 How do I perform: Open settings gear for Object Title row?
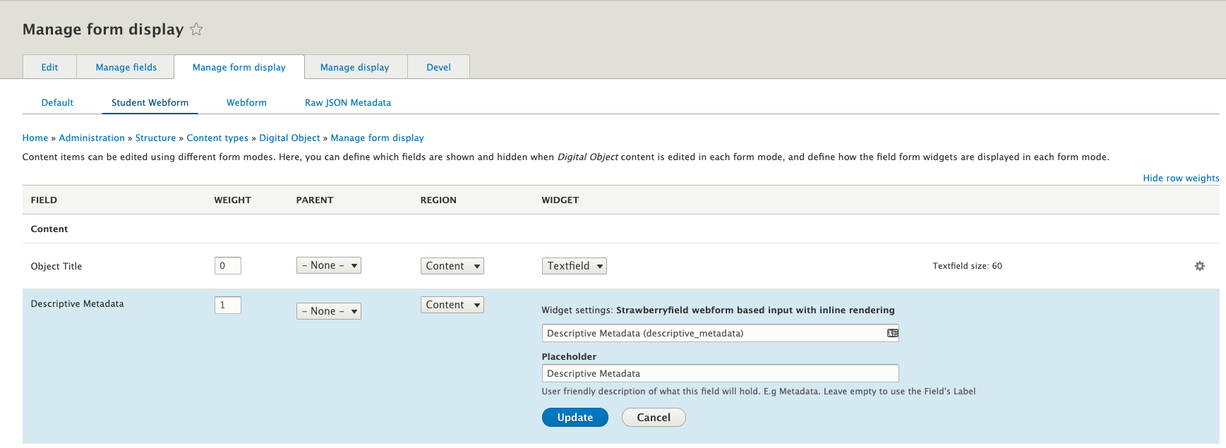coord(1199,266)
